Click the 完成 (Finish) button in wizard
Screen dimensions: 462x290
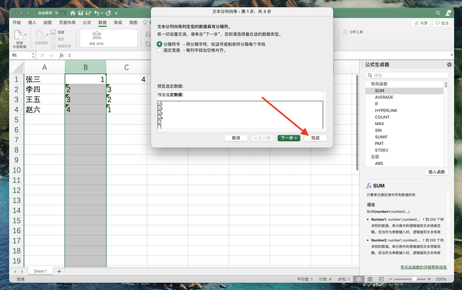point(315,138)
